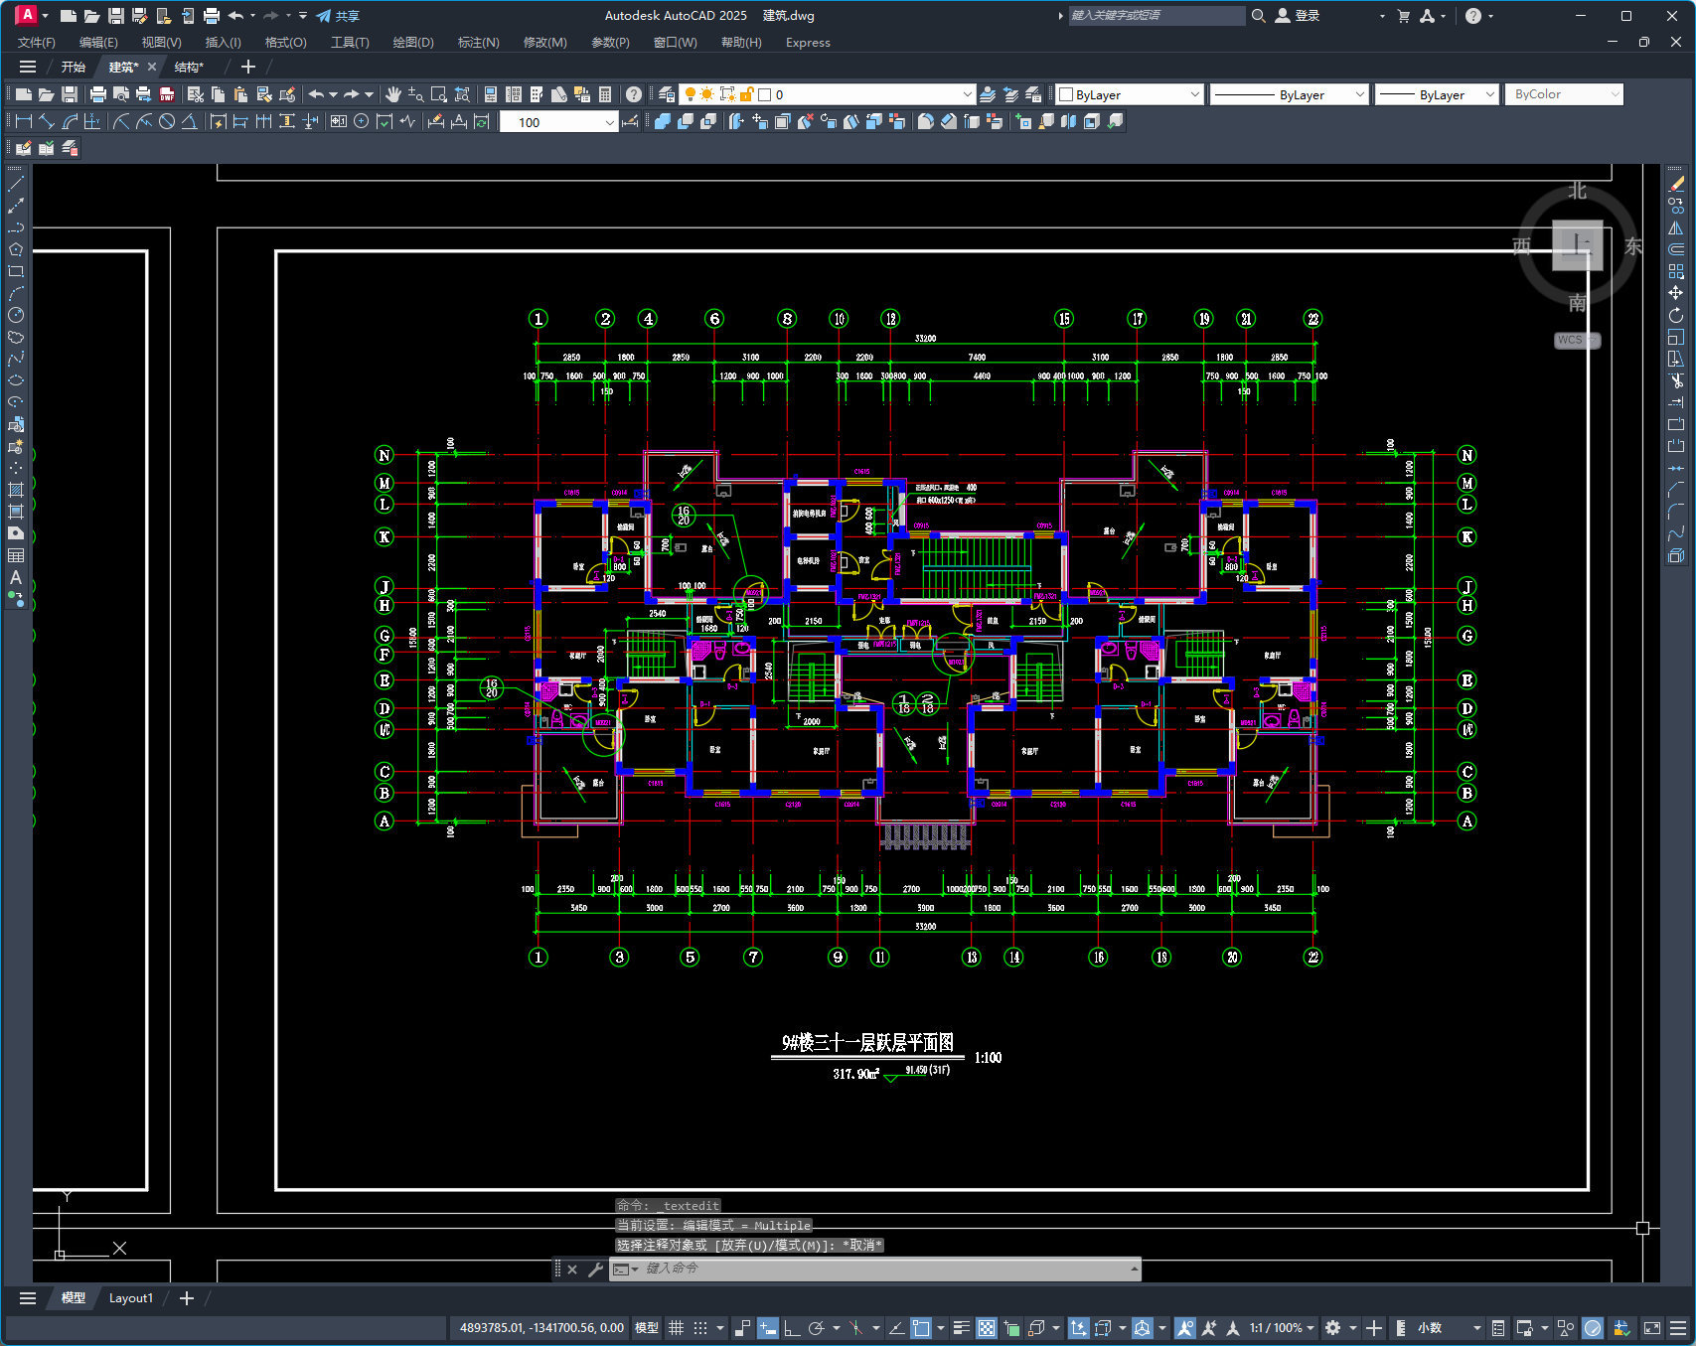
Task: Select the Aligned dimension tool
Action: (x=47, y=121)
